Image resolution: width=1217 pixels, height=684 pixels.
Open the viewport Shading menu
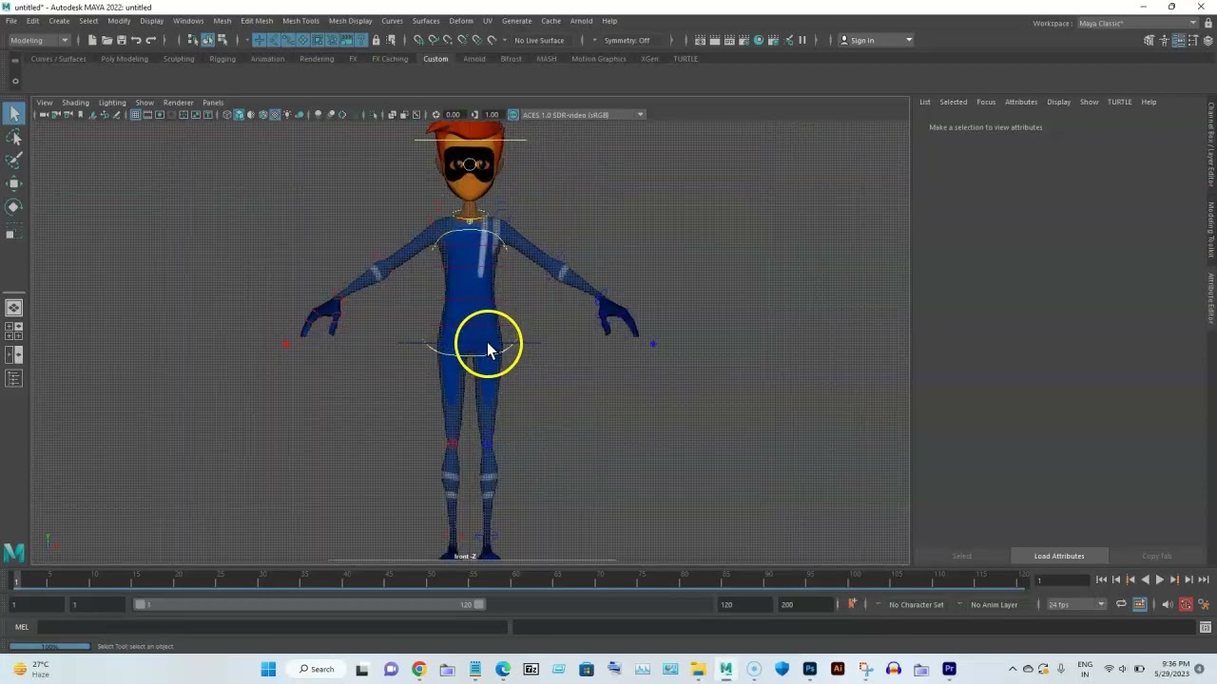click(x=75, y=103)
